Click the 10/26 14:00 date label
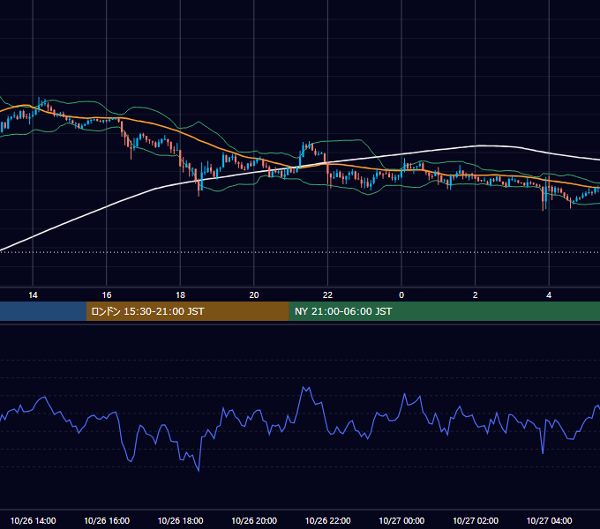The image size is (600, 529). click(x=33, y=520)
